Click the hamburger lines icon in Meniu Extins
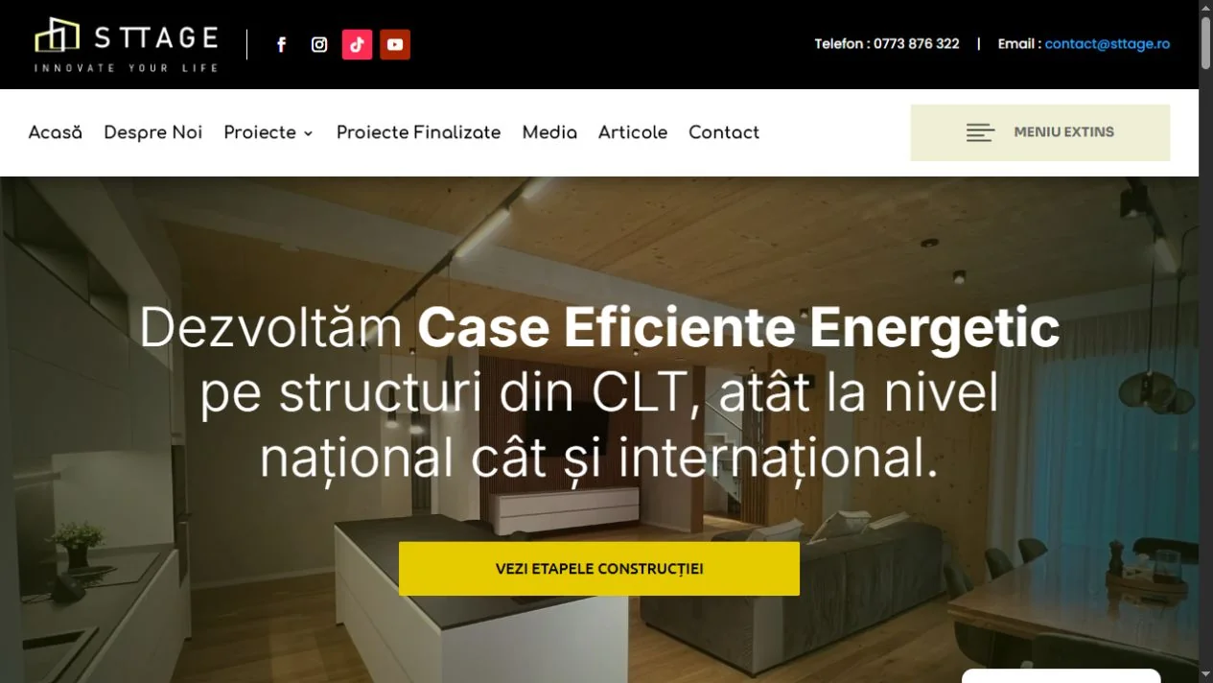 click(x=980, y=132)
